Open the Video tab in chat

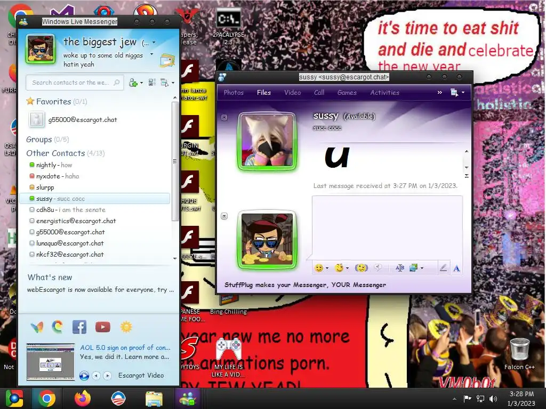[293, 93]
